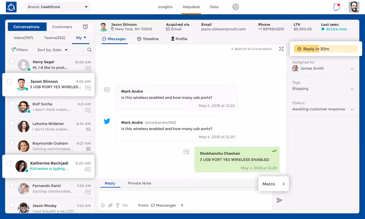The width and height of the screenshot is (365, 219).
Task: Select Harry Segel conversation checkbox
Action: [x=12, y=61]
